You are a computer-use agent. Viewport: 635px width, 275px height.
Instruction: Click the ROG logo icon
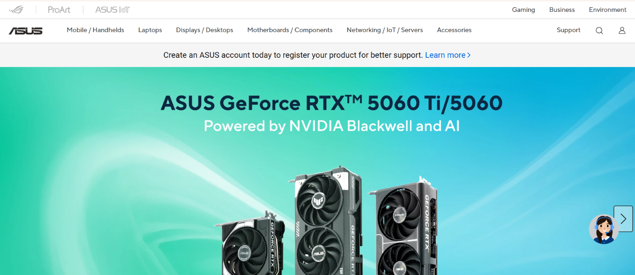point(16,9)
